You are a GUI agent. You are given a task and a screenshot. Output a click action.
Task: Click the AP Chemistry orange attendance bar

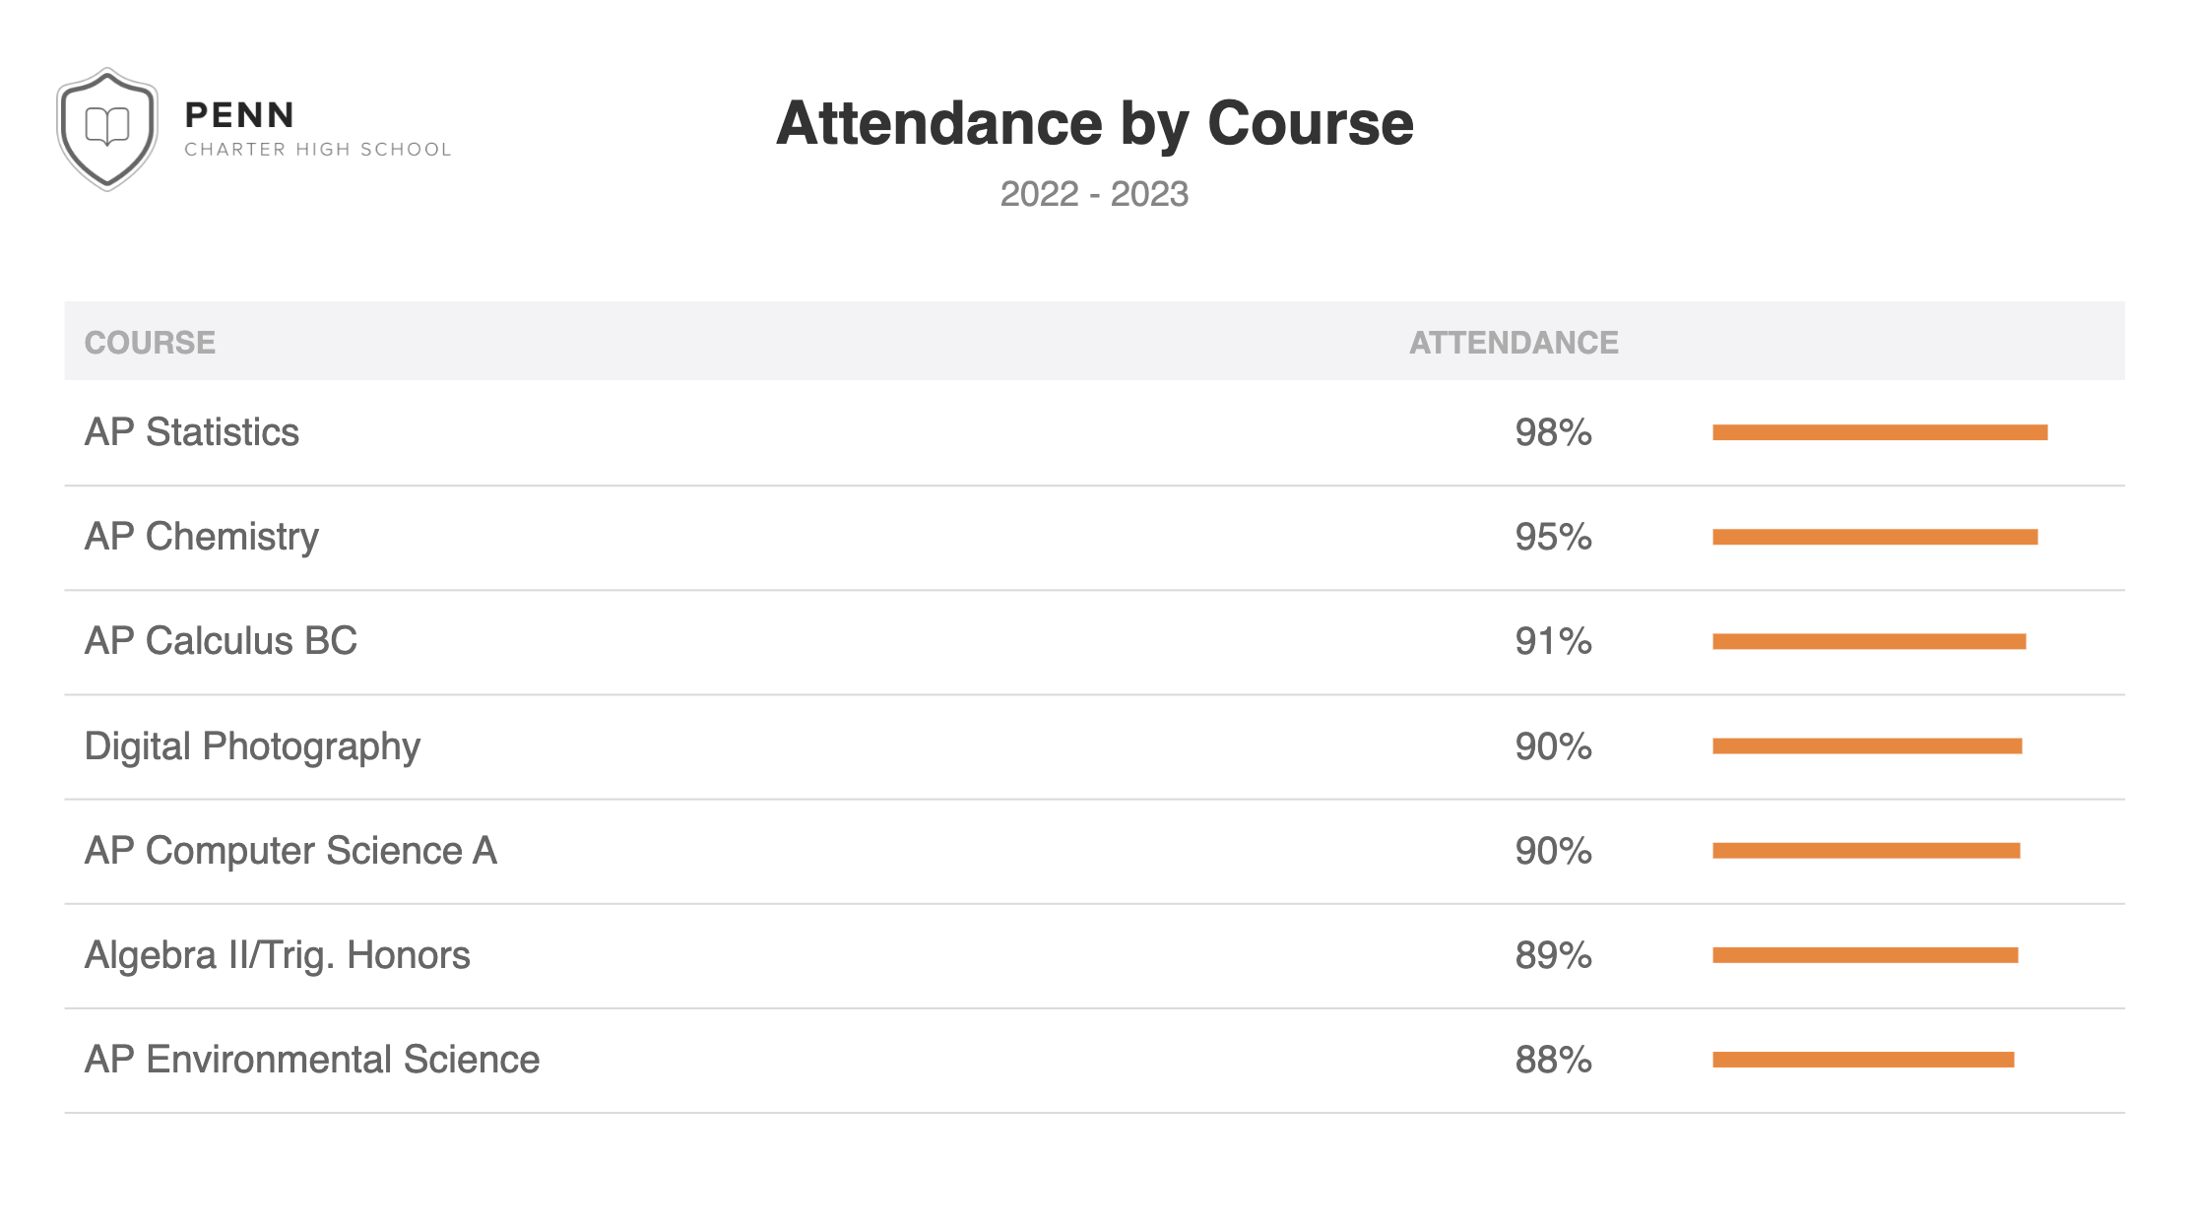(1874, 537)
